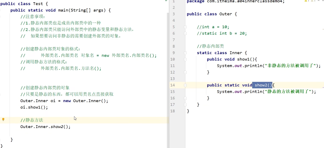
Task: Click the fold-end marker on line 16
Action: coord(185,98)
